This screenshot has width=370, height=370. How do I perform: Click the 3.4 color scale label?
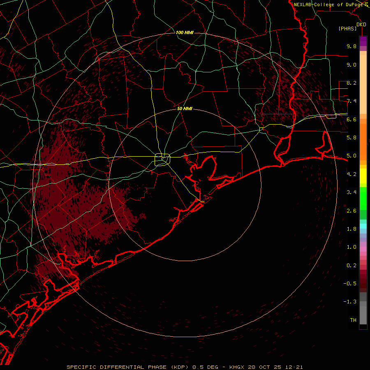[x=351, y=192]
